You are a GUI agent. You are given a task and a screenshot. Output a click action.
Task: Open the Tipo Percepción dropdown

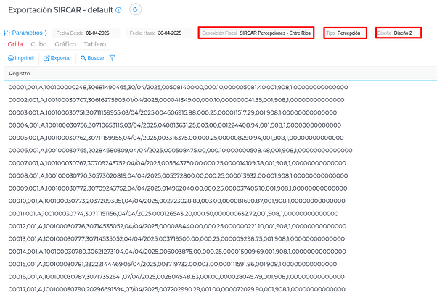346,33
